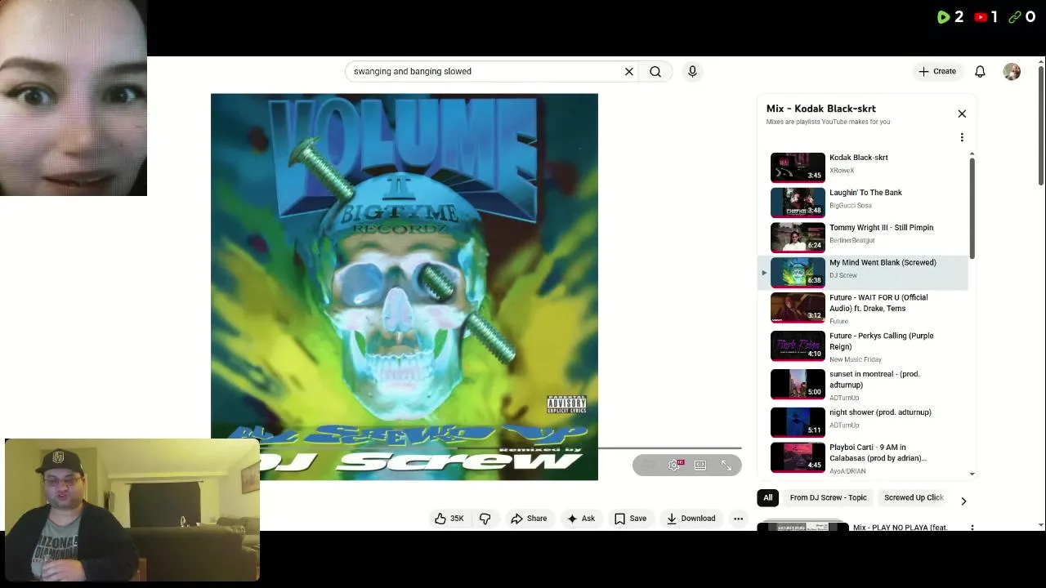
Task: Select the From DJ Screw - Topic chip
Action: coord(828,497)
